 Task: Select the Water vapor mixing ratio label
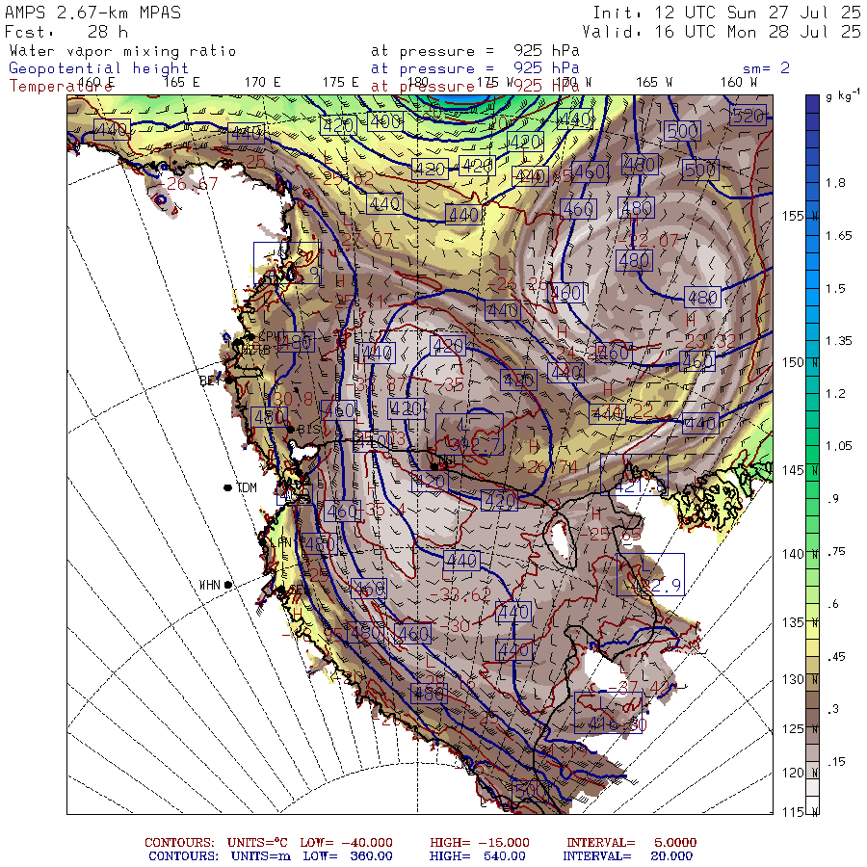[122, 51]
